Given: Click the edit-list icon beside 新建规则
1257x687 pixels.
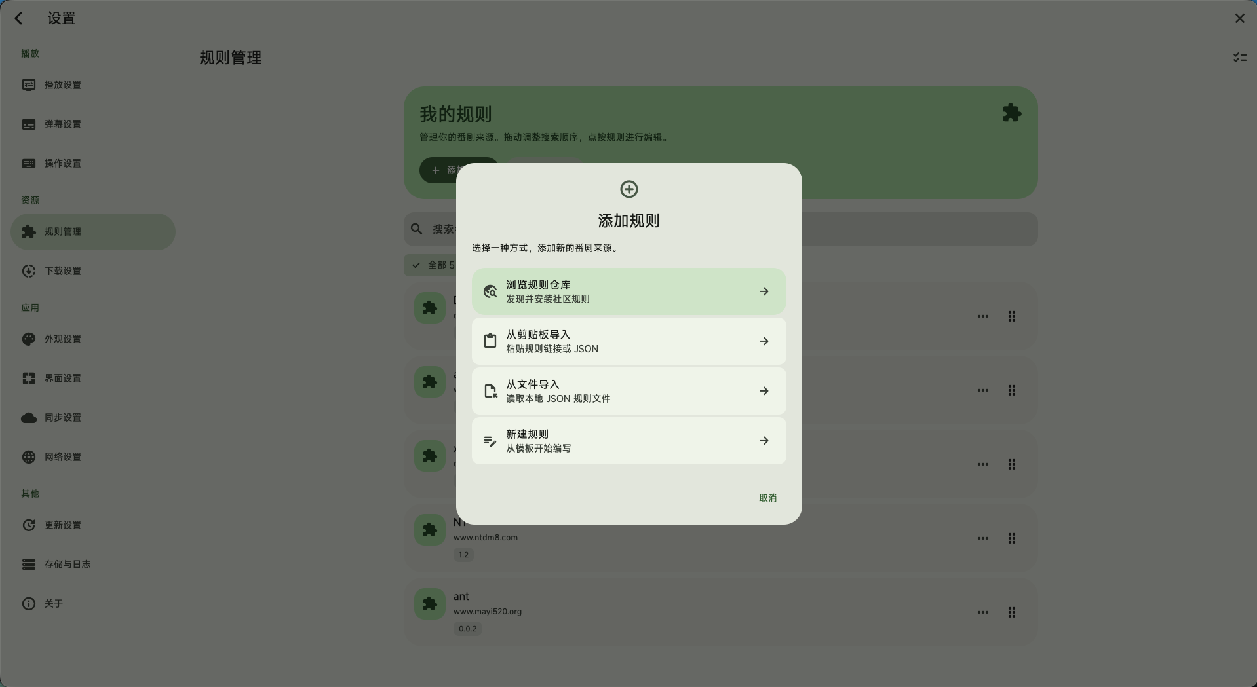Looking at the screenshot, I should pos(490,441).
